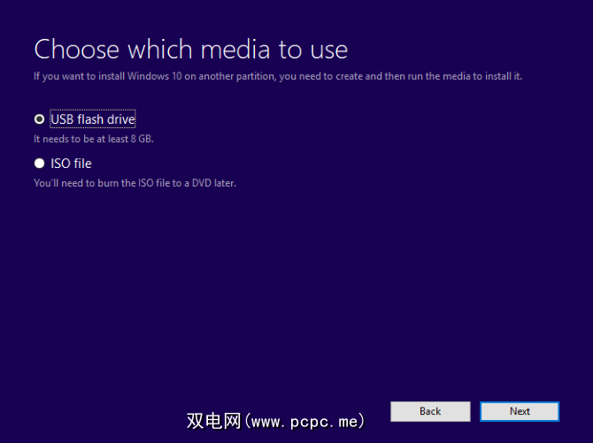Click the 'install Windows 10 on another partition' description
The width and height of the screenshot is (593, 443).
278,76
